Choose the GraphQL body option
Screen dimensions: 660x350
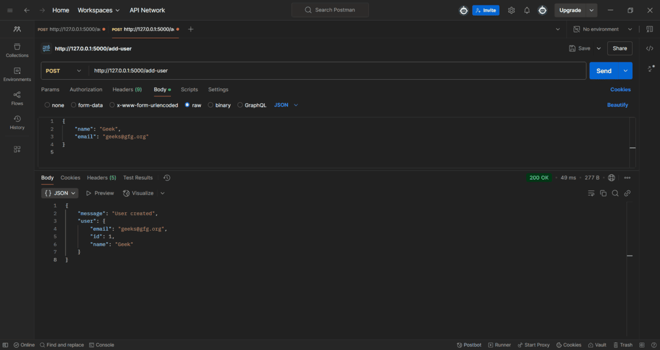pos(252,105)
